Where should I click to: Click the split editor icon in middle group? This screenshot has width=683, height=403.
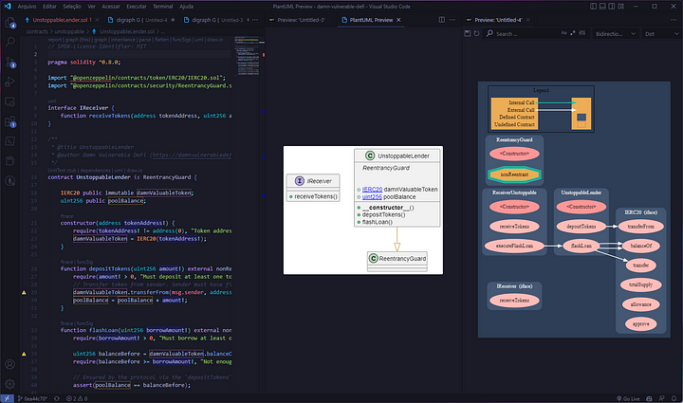coord(442,20)
